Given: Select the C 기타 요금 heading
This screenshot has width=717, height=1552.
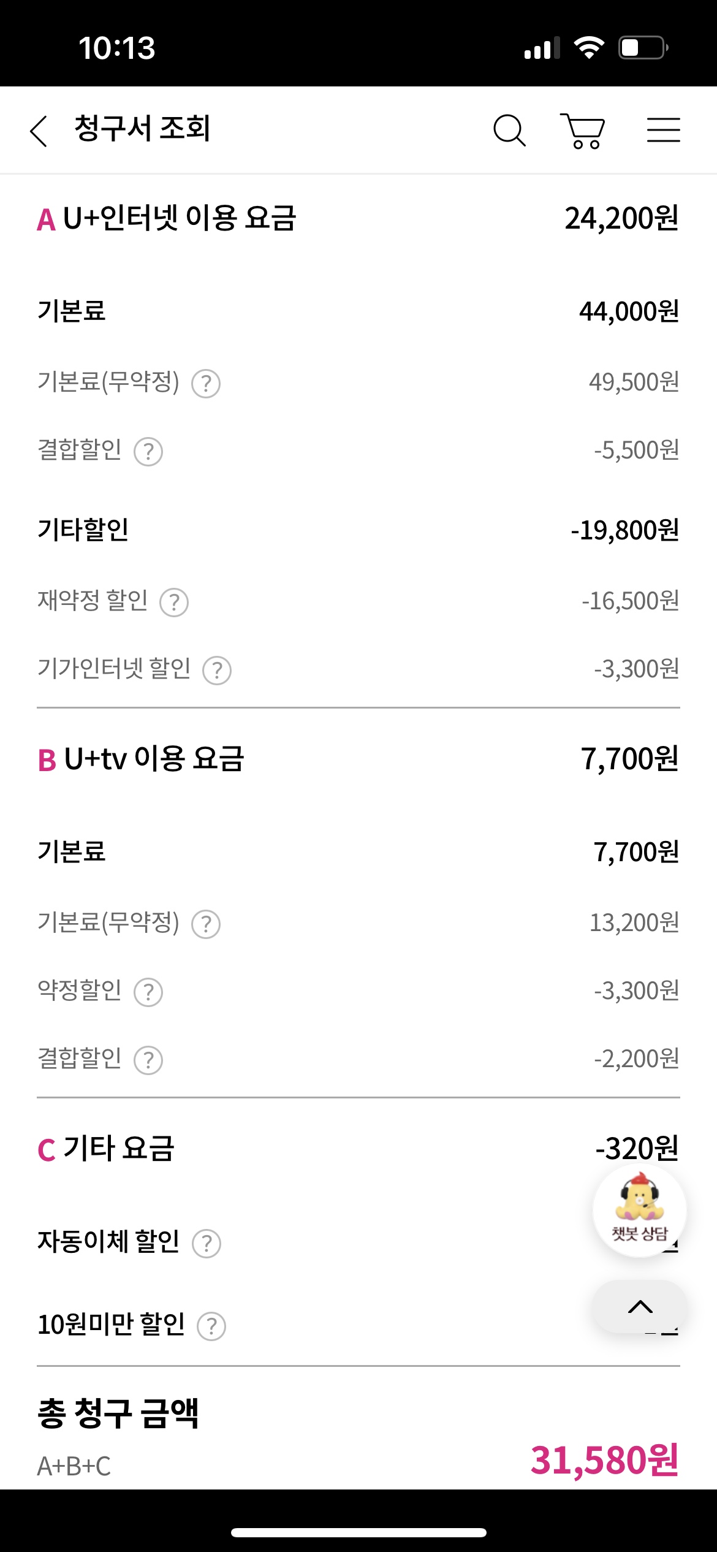Looking at the screenshot, I should tap(106, 1149).
